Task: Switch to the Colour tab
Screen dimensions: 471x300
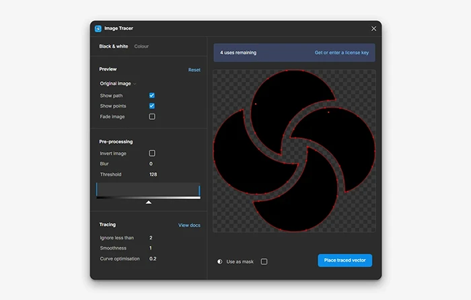Action: point(141,46)
